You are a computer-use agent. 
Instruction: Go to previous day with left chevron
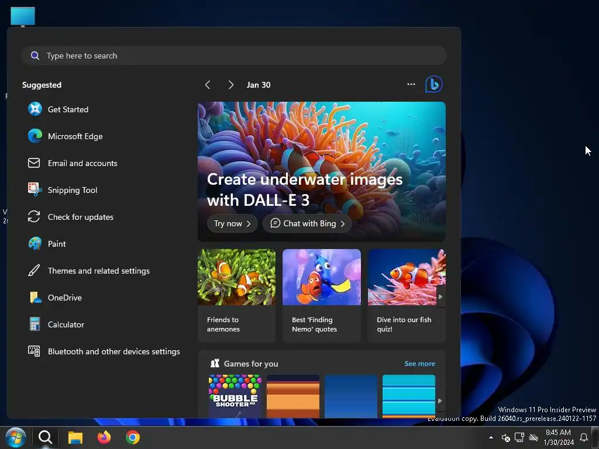pos(208,85)
